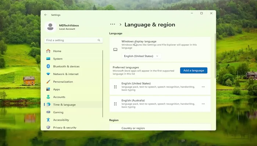Click in the Find a setting box
This screenshot has height=146, width=257.
pos(73,40)
